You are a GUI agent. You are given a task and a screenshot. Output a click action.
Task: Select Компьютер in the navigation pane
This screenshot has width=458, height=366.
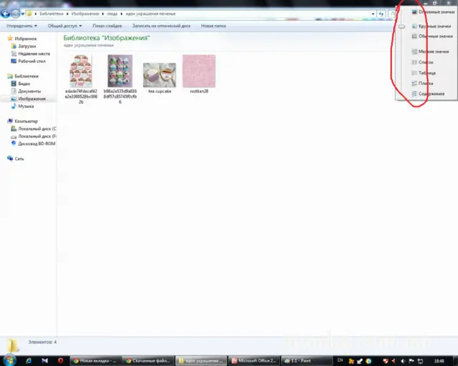[x=22, y=121]
